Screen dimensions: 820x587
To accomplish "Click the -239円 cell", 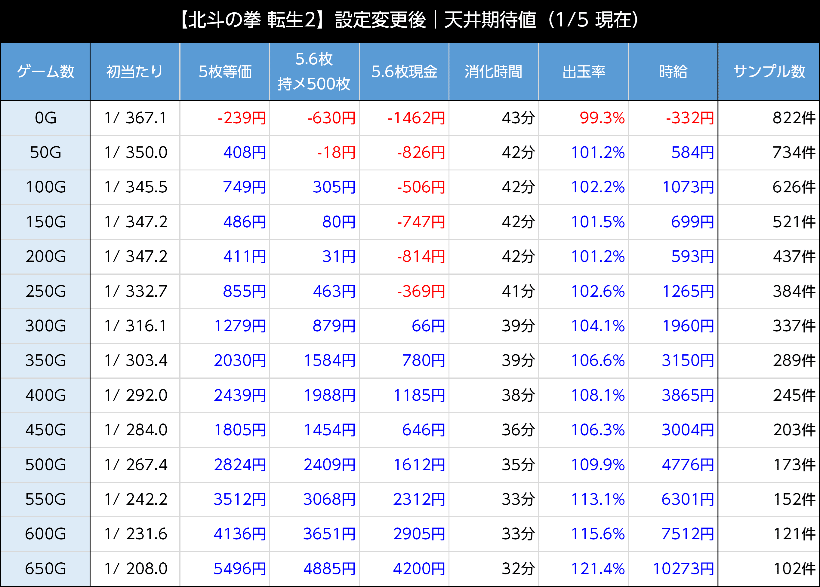I will point(242,118).
